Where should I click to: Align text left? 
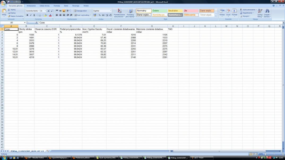coord(57,15)
